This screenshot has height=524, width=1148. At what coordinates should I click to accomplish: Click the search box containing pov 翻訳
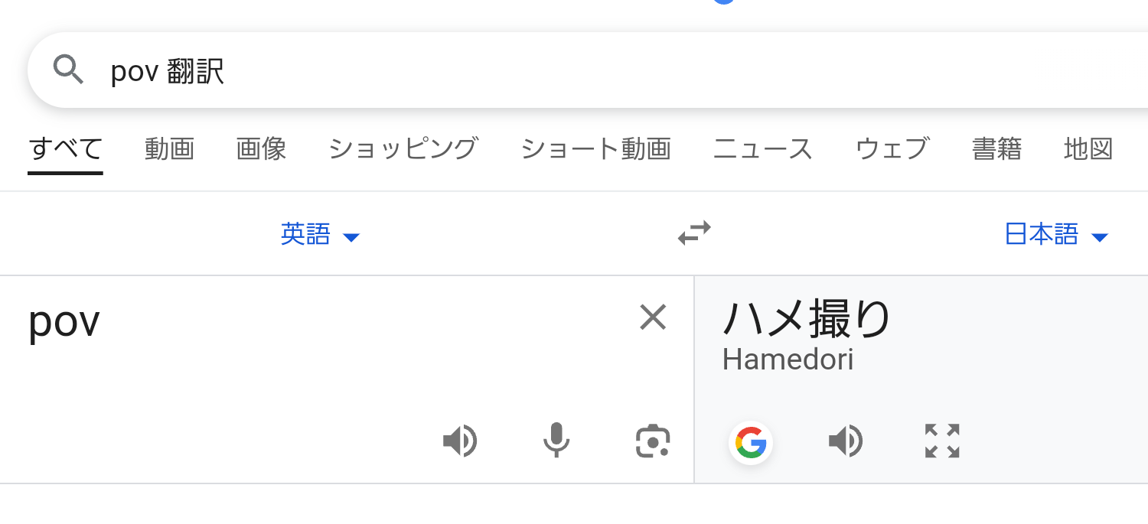[536, 71]
